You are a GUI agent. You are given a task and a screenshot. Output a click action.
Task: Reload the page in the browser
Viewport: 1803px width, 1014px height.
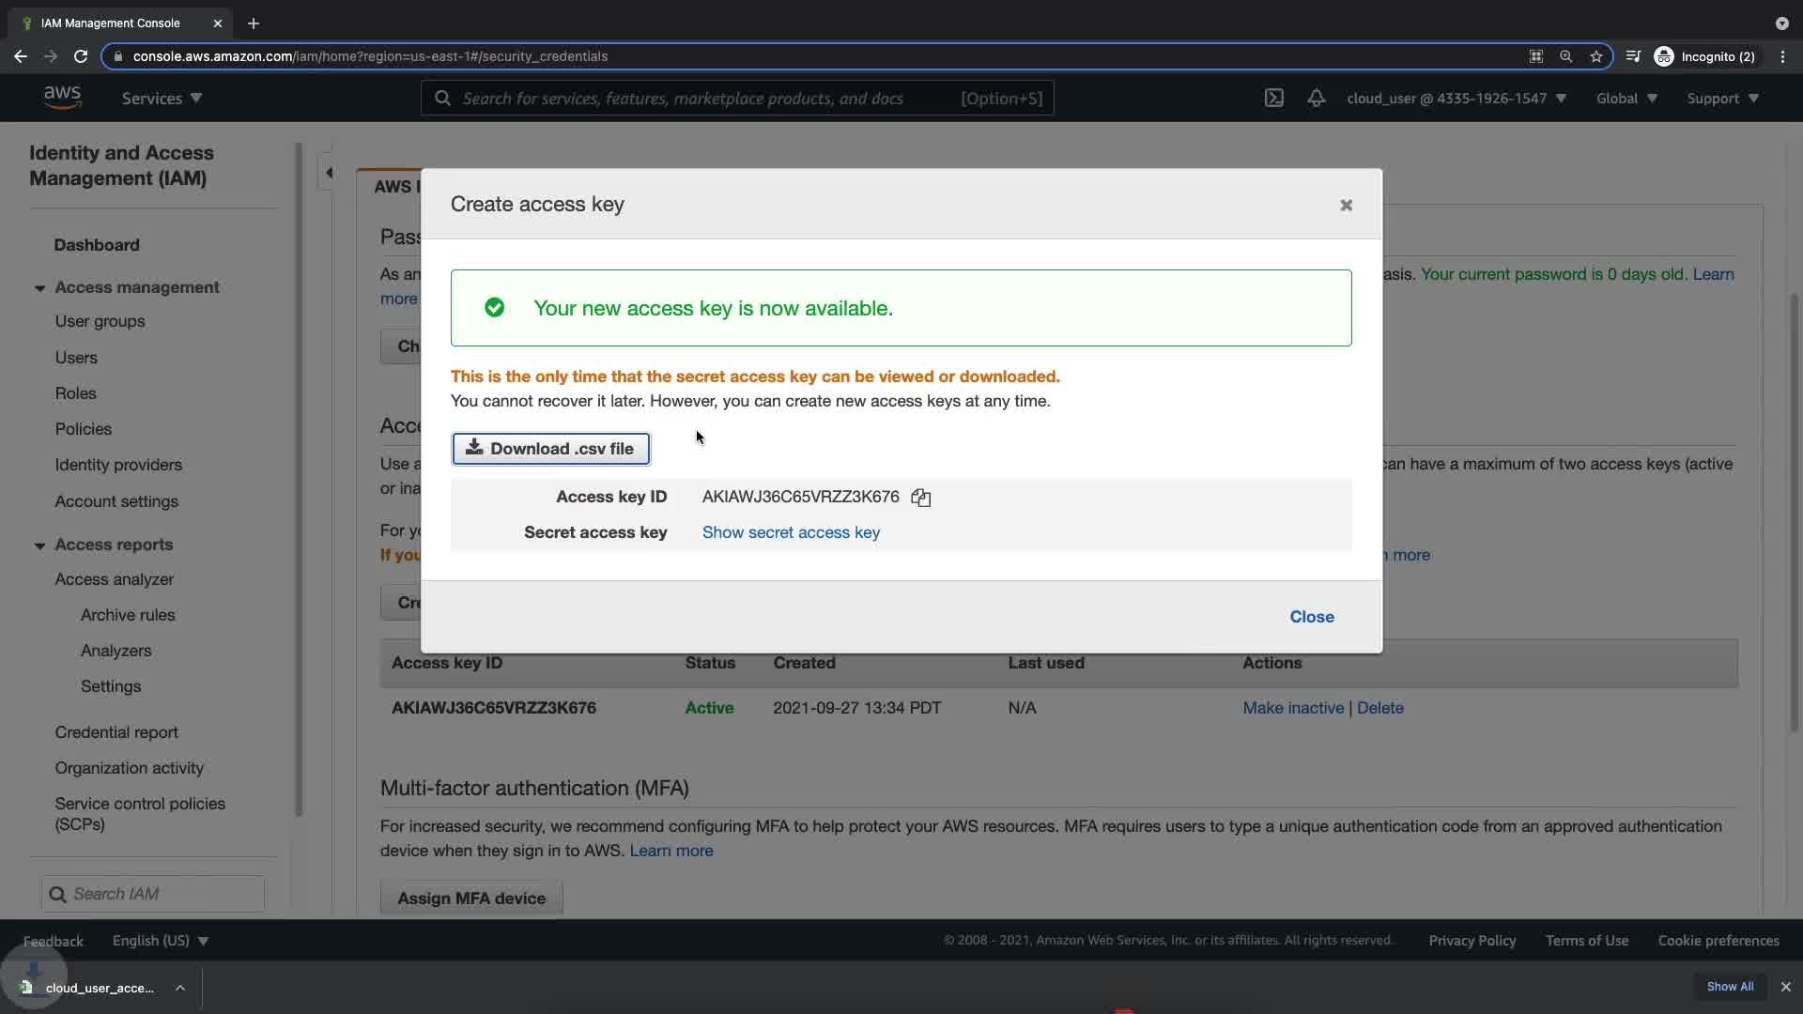click(x=81, y=56)
